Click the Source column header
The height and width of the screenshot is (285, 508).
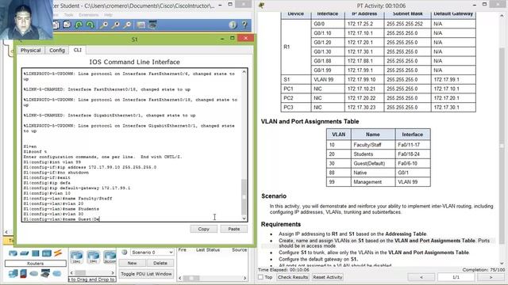tap(239, 250)
